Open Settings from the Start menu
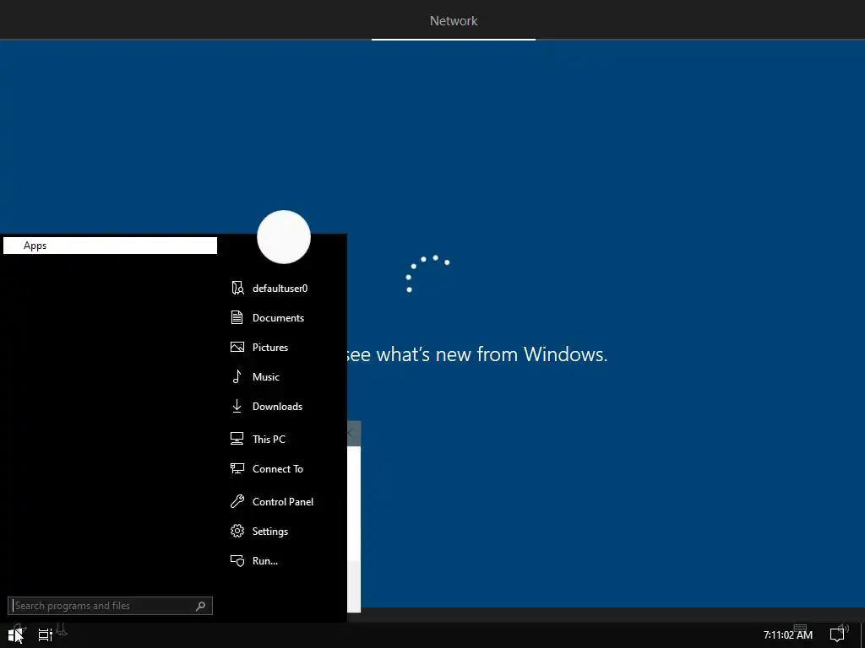 [270, 532]
